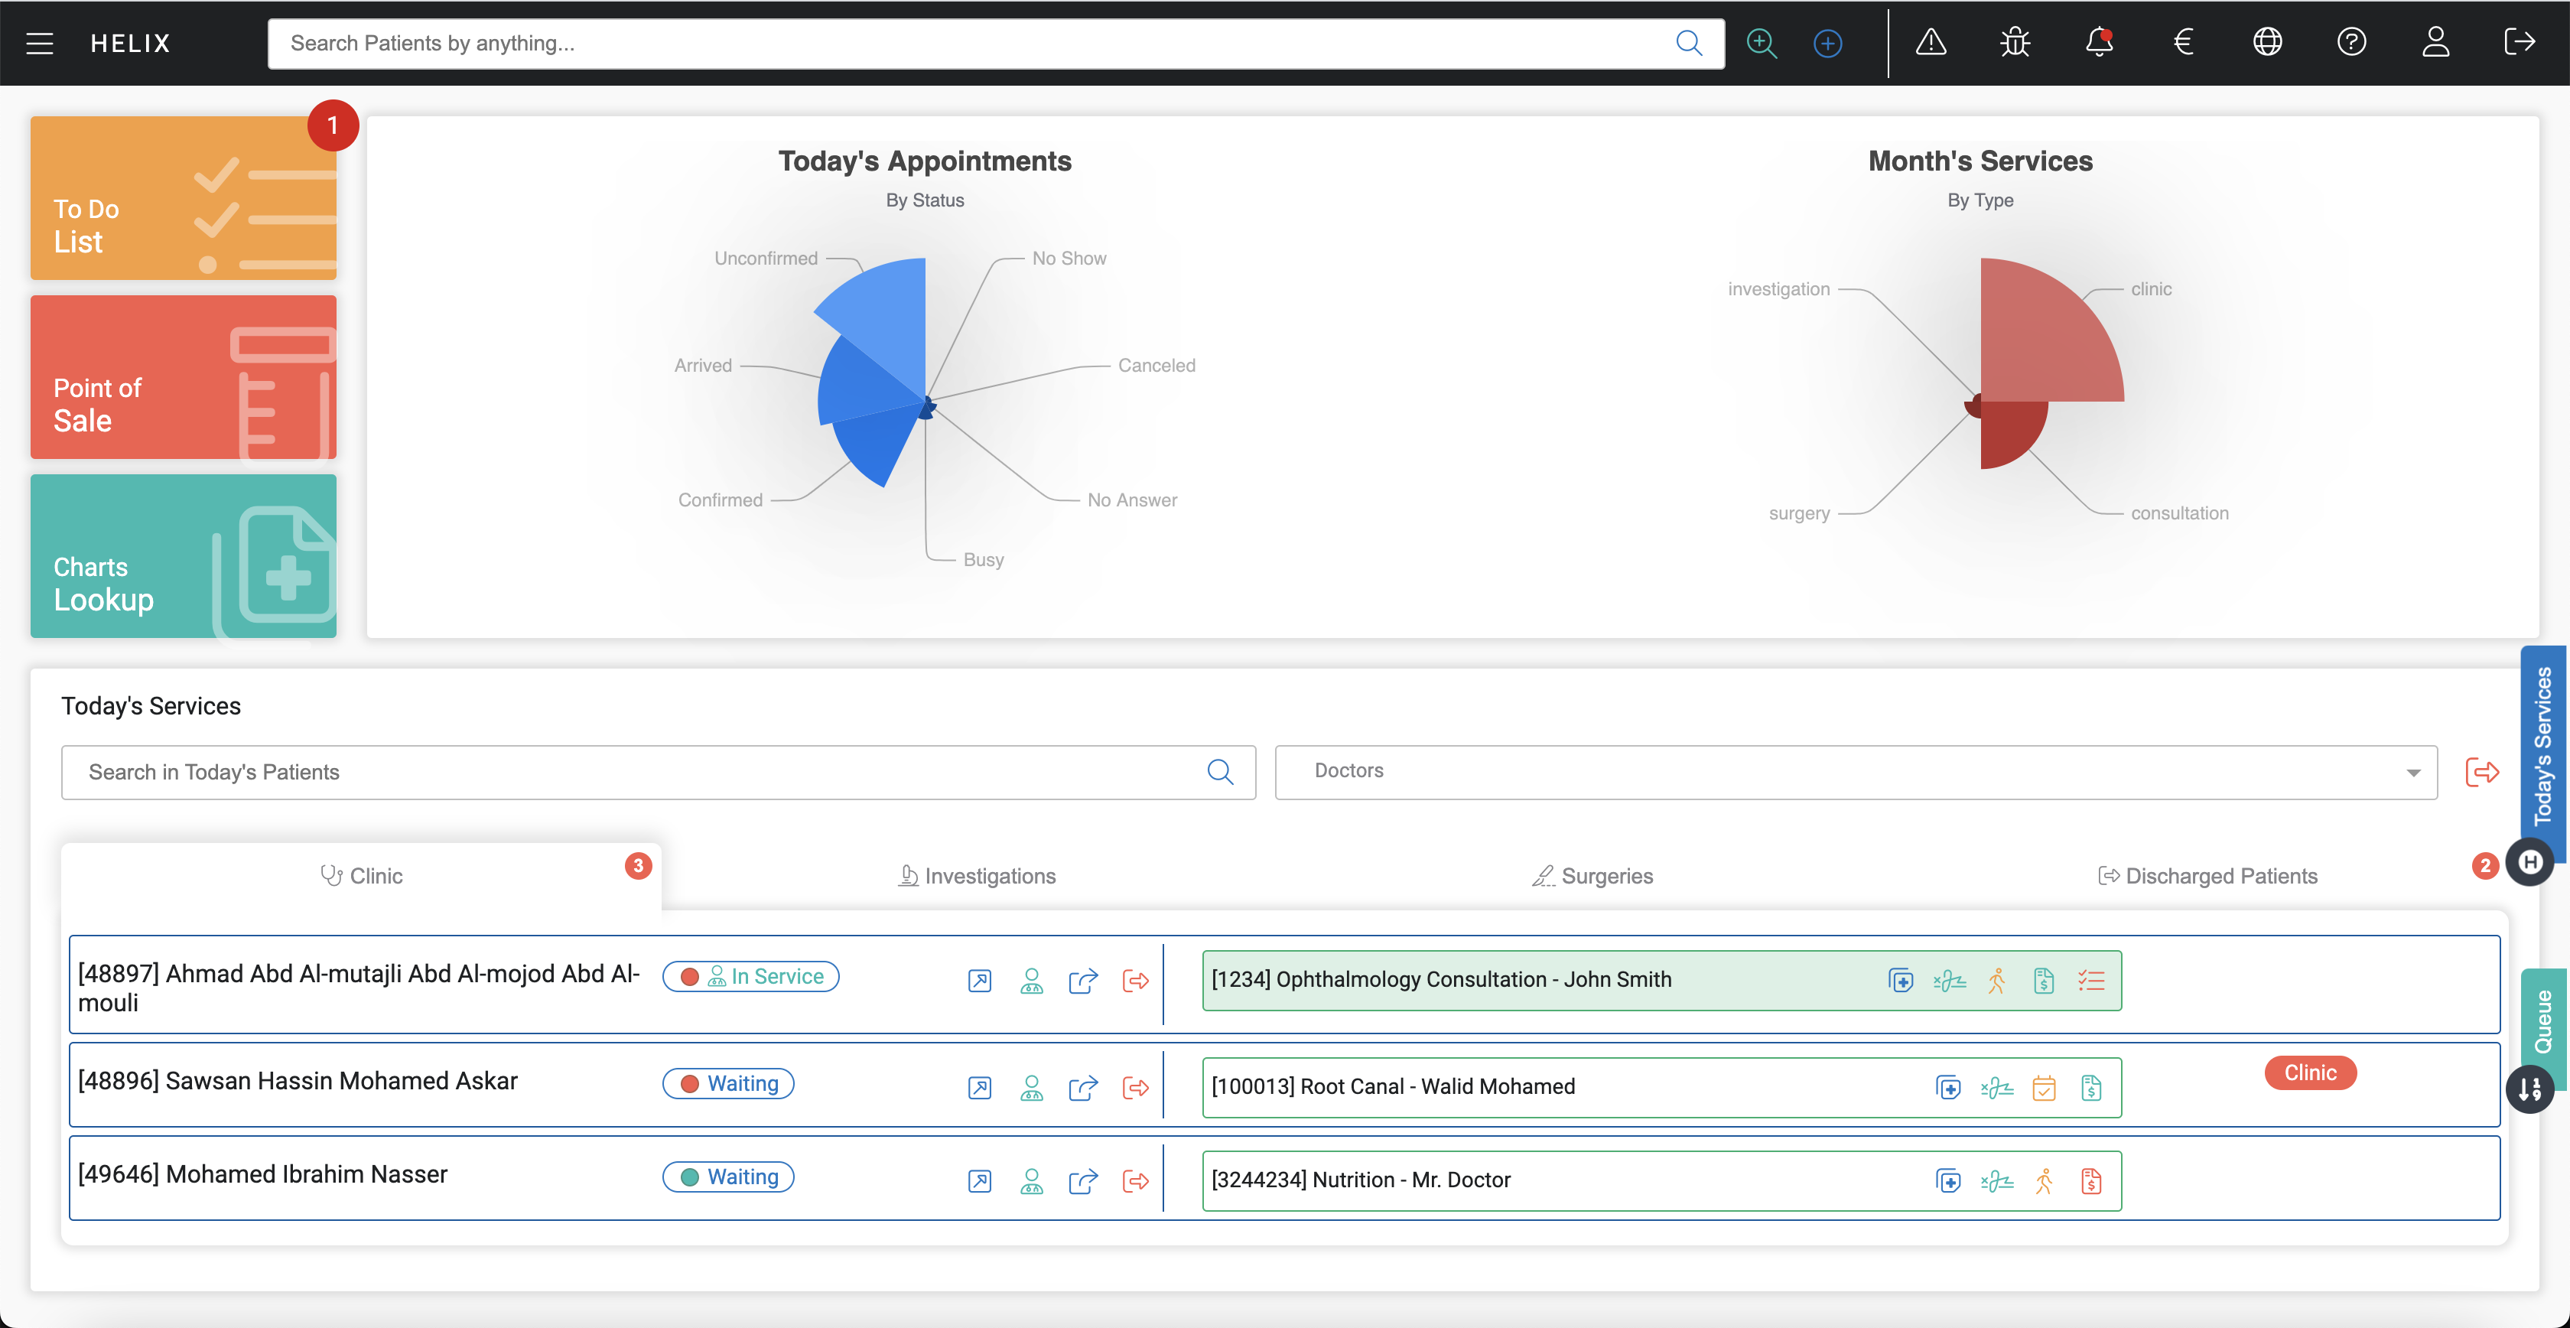Switch to the Investigations tab
This screenshot has height=1328, width=2570.
pos(977,875)
